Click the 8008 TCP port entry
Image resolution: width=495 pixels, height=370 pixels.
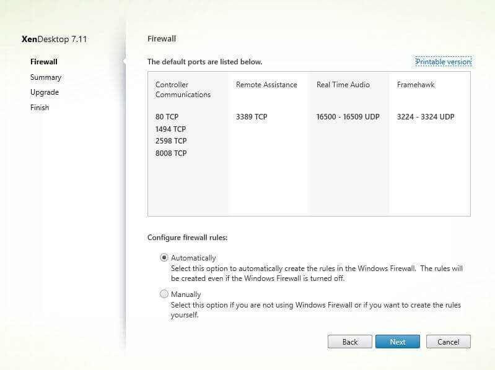coord(171,153)
